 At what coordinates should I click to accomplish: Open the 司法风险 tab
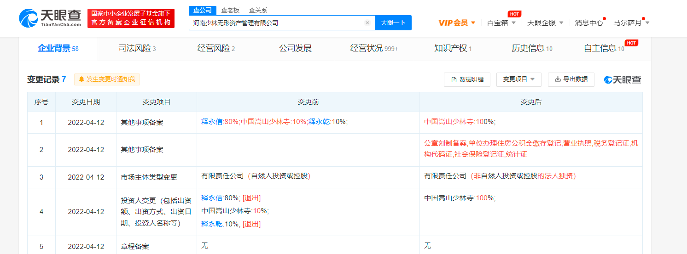[137, 48]
